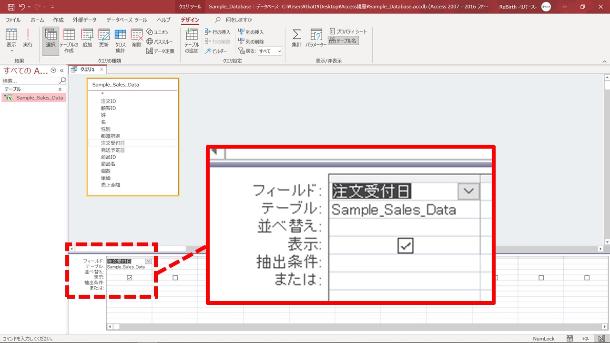610x343 pixels.
Task: Collapse the テーブル group in navigation pane
Action: pos(60,89)
